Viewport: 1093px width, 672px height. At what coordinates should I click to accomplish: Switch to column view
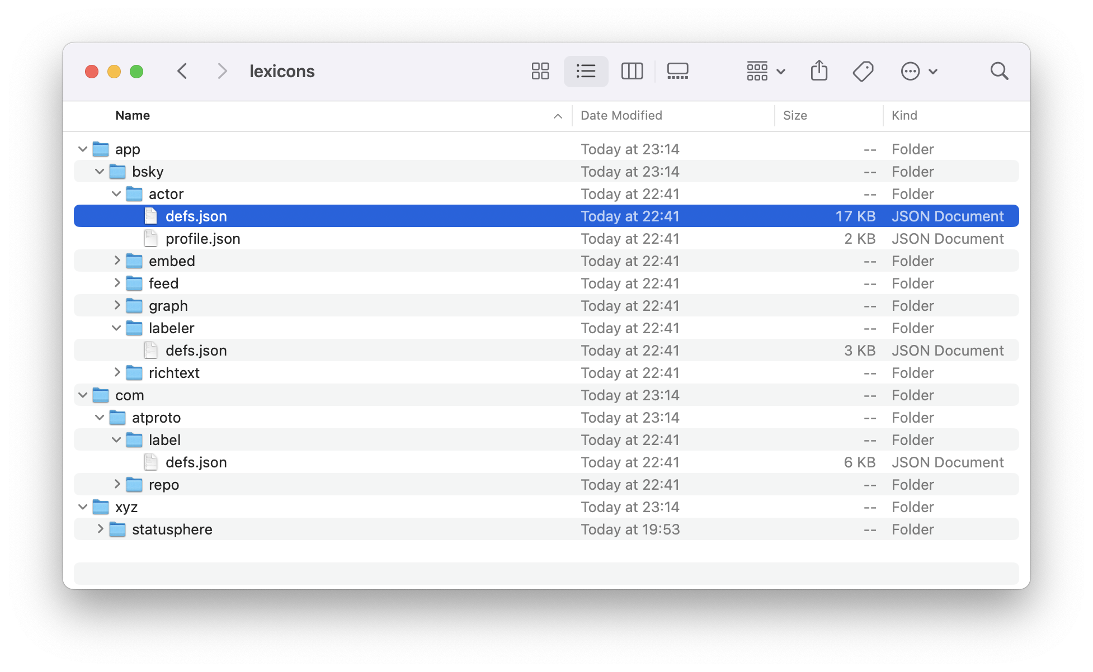click(x=632, y=71)
